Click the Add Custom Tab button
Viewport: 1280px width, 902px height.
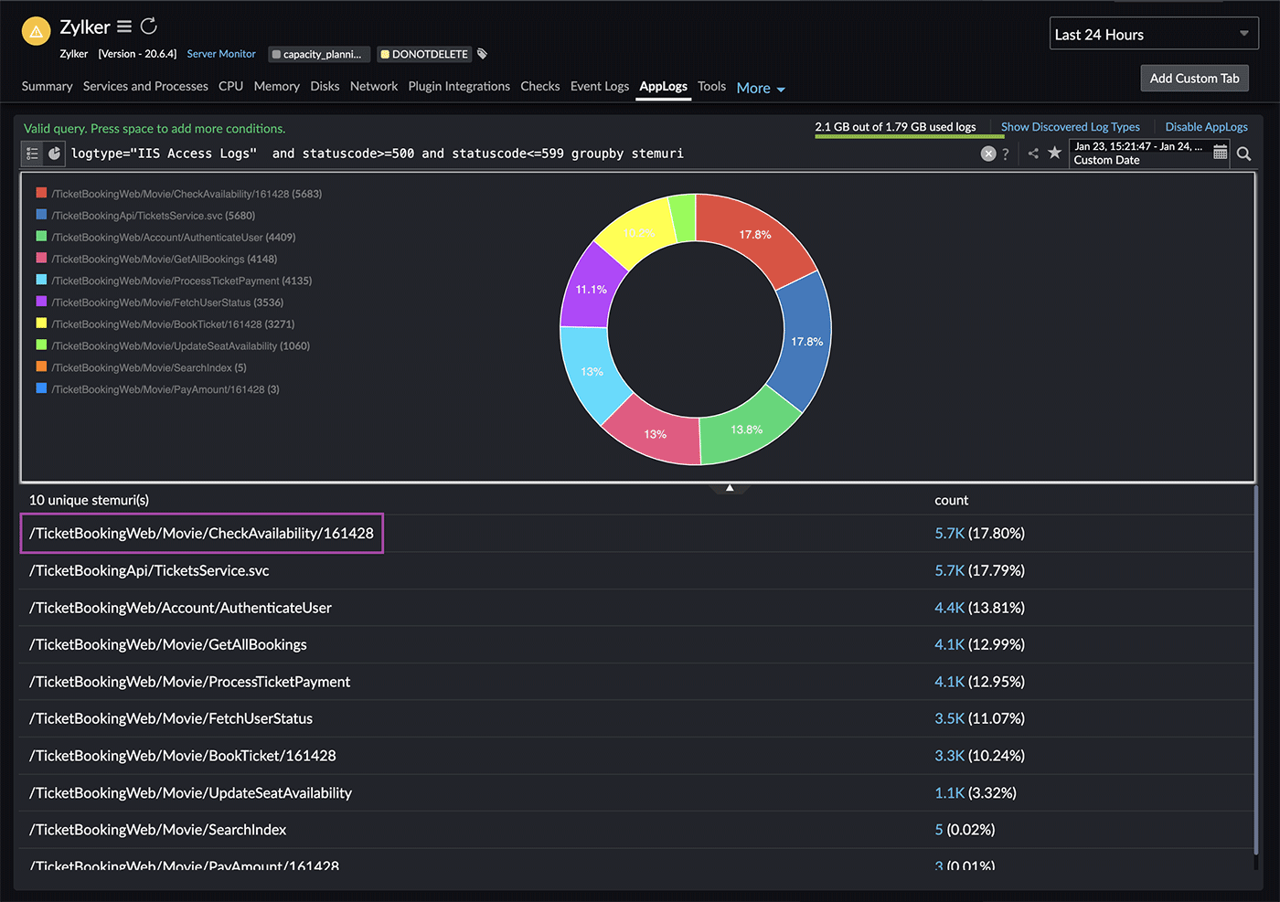coord(1194,79)
